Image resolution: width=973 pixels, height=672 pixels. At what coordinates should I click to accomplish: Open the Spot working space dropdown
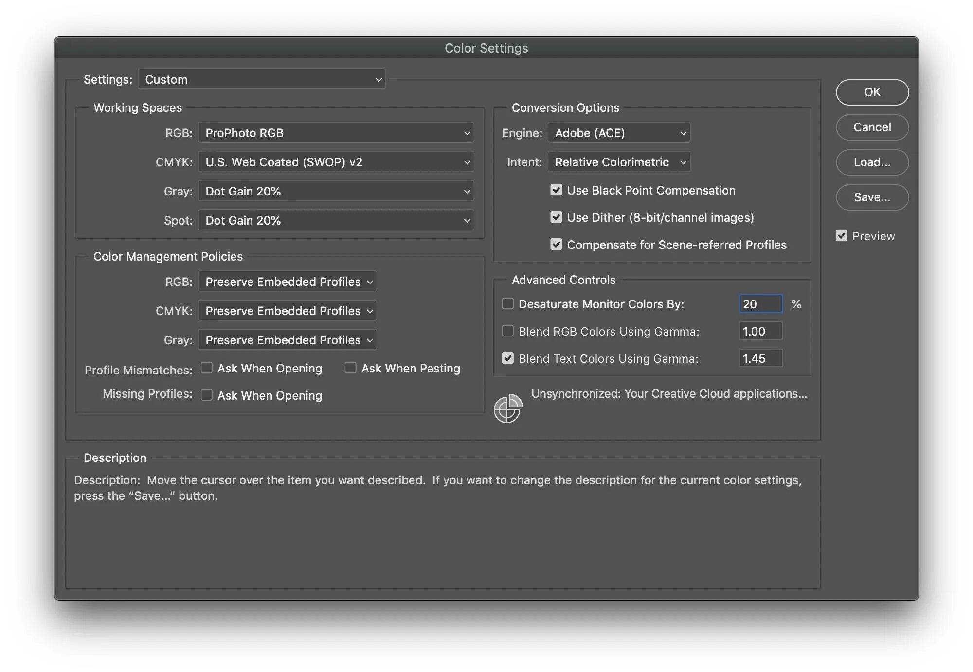pyautogui.click(x=336, y=220)
